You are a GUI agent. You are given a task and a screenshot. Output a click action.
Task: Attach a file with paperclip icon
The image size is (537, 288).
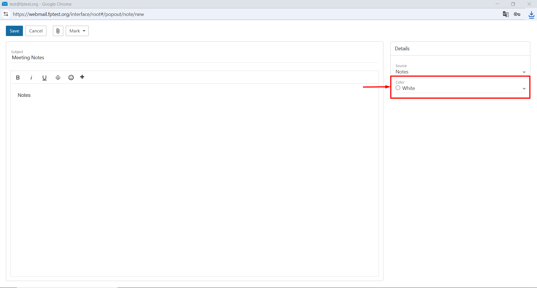point(58,31)
